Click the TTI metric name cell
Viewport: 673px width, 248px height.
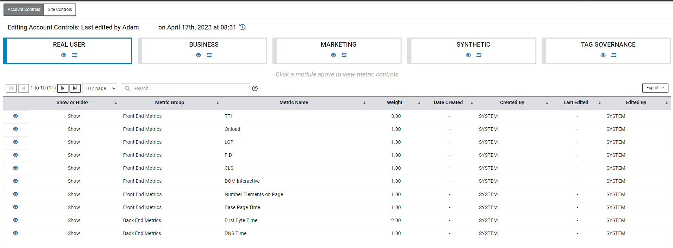(x=228, y=116)
